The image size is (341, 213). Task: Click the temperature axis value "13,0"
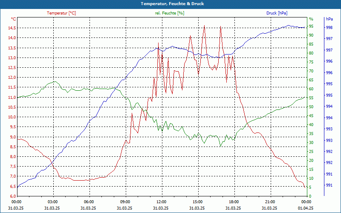[x=12, y=58]
